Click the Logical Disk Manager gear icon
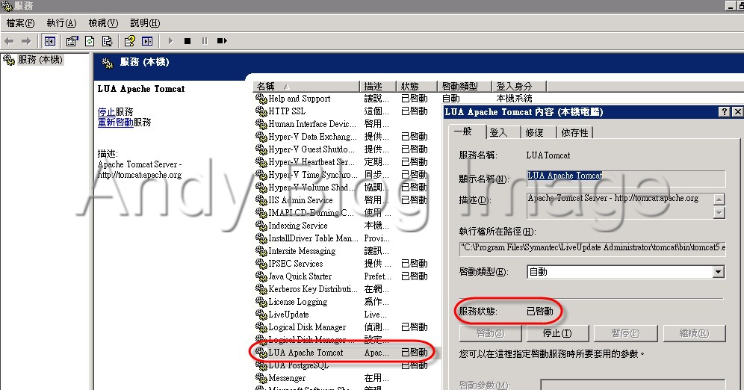744x390 pixels. pyautogui.click(x=261, y=327)
